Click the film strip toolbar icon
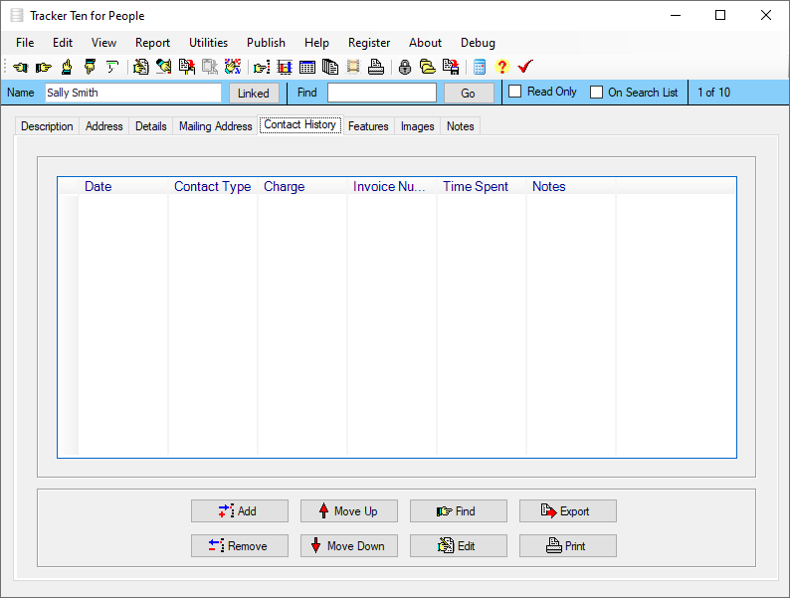The width and height of the screenshot is (790, 598). 353,67
